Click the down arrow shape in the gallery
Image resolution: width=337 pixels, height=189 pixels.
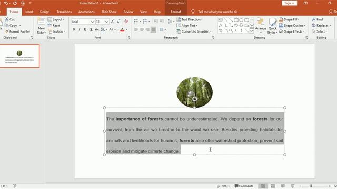coord(241,25)
